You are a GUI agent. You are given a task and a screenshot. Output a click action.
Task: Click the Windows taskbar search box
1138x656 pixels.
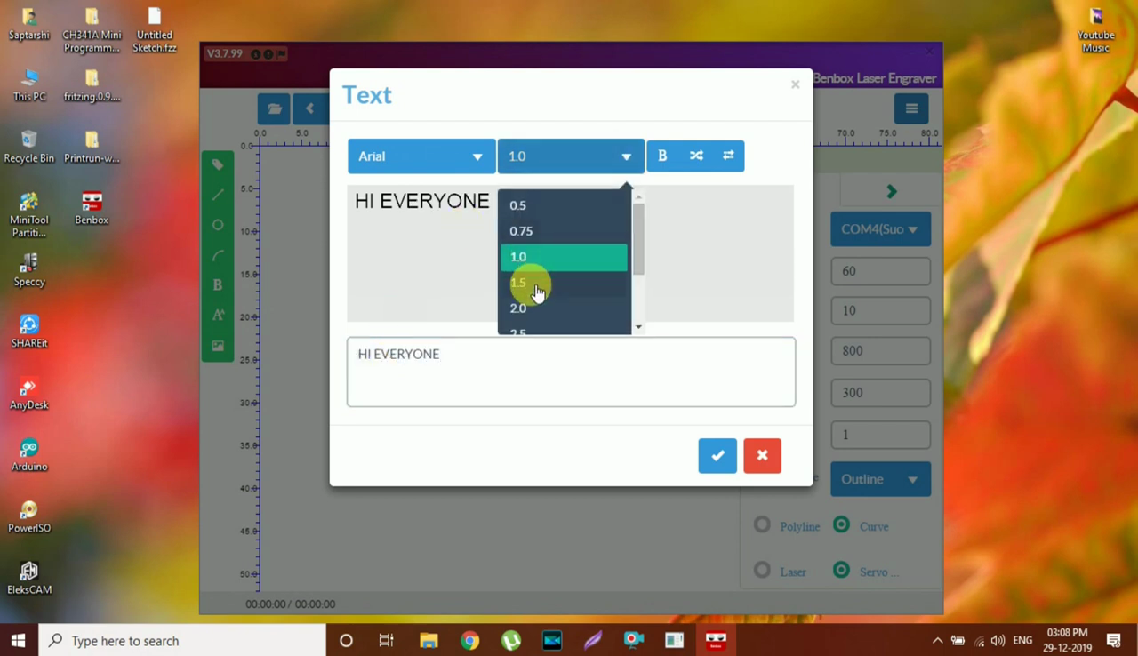click(x=182, y=640)
